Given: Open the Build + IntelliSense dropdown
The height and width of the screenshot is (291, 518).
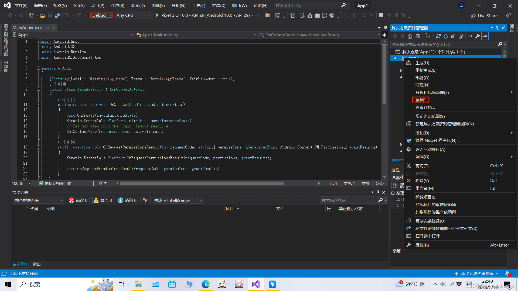Looking at the screenshot, I should pos(178,200).
